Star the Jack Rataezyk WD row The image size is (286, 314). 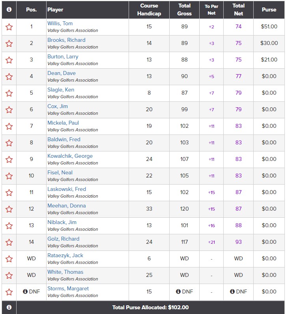[9, 259]
